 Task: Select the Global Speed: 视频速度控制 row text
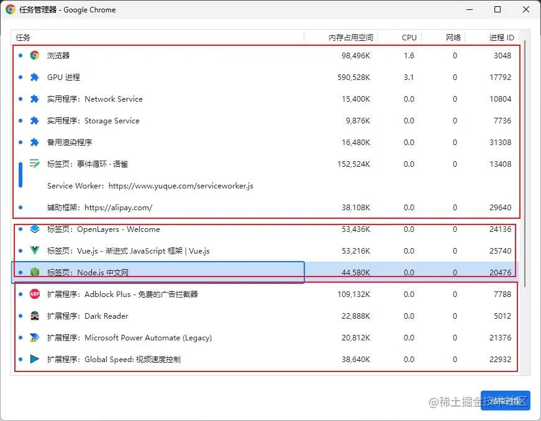114,360
